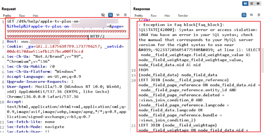This screenshot has width=264, height=133.
Task: Select the Request Pretty tab
Action: tap(8, 16)
